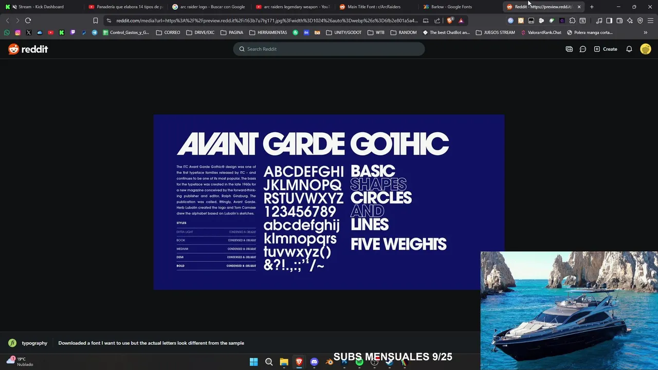
Task: Open the post title about downloaded font
Action: tap(151, 343)
